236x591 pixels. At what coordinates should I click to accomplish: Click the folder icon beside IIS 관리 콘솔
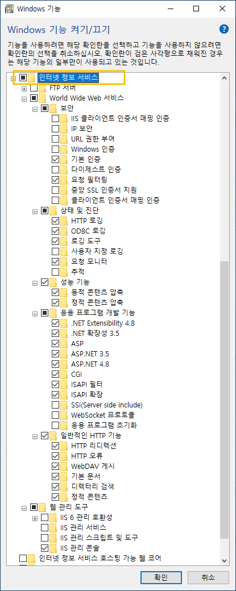(x=54, y=547)
